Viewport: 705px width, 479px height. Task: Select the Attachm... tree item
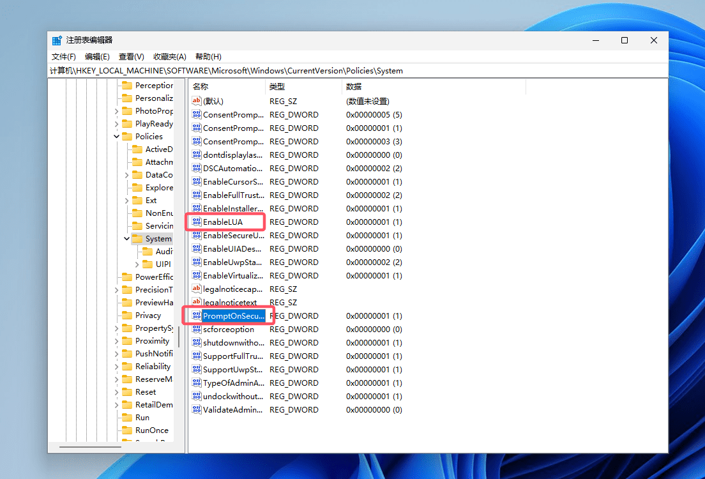[x=159, y=162]
